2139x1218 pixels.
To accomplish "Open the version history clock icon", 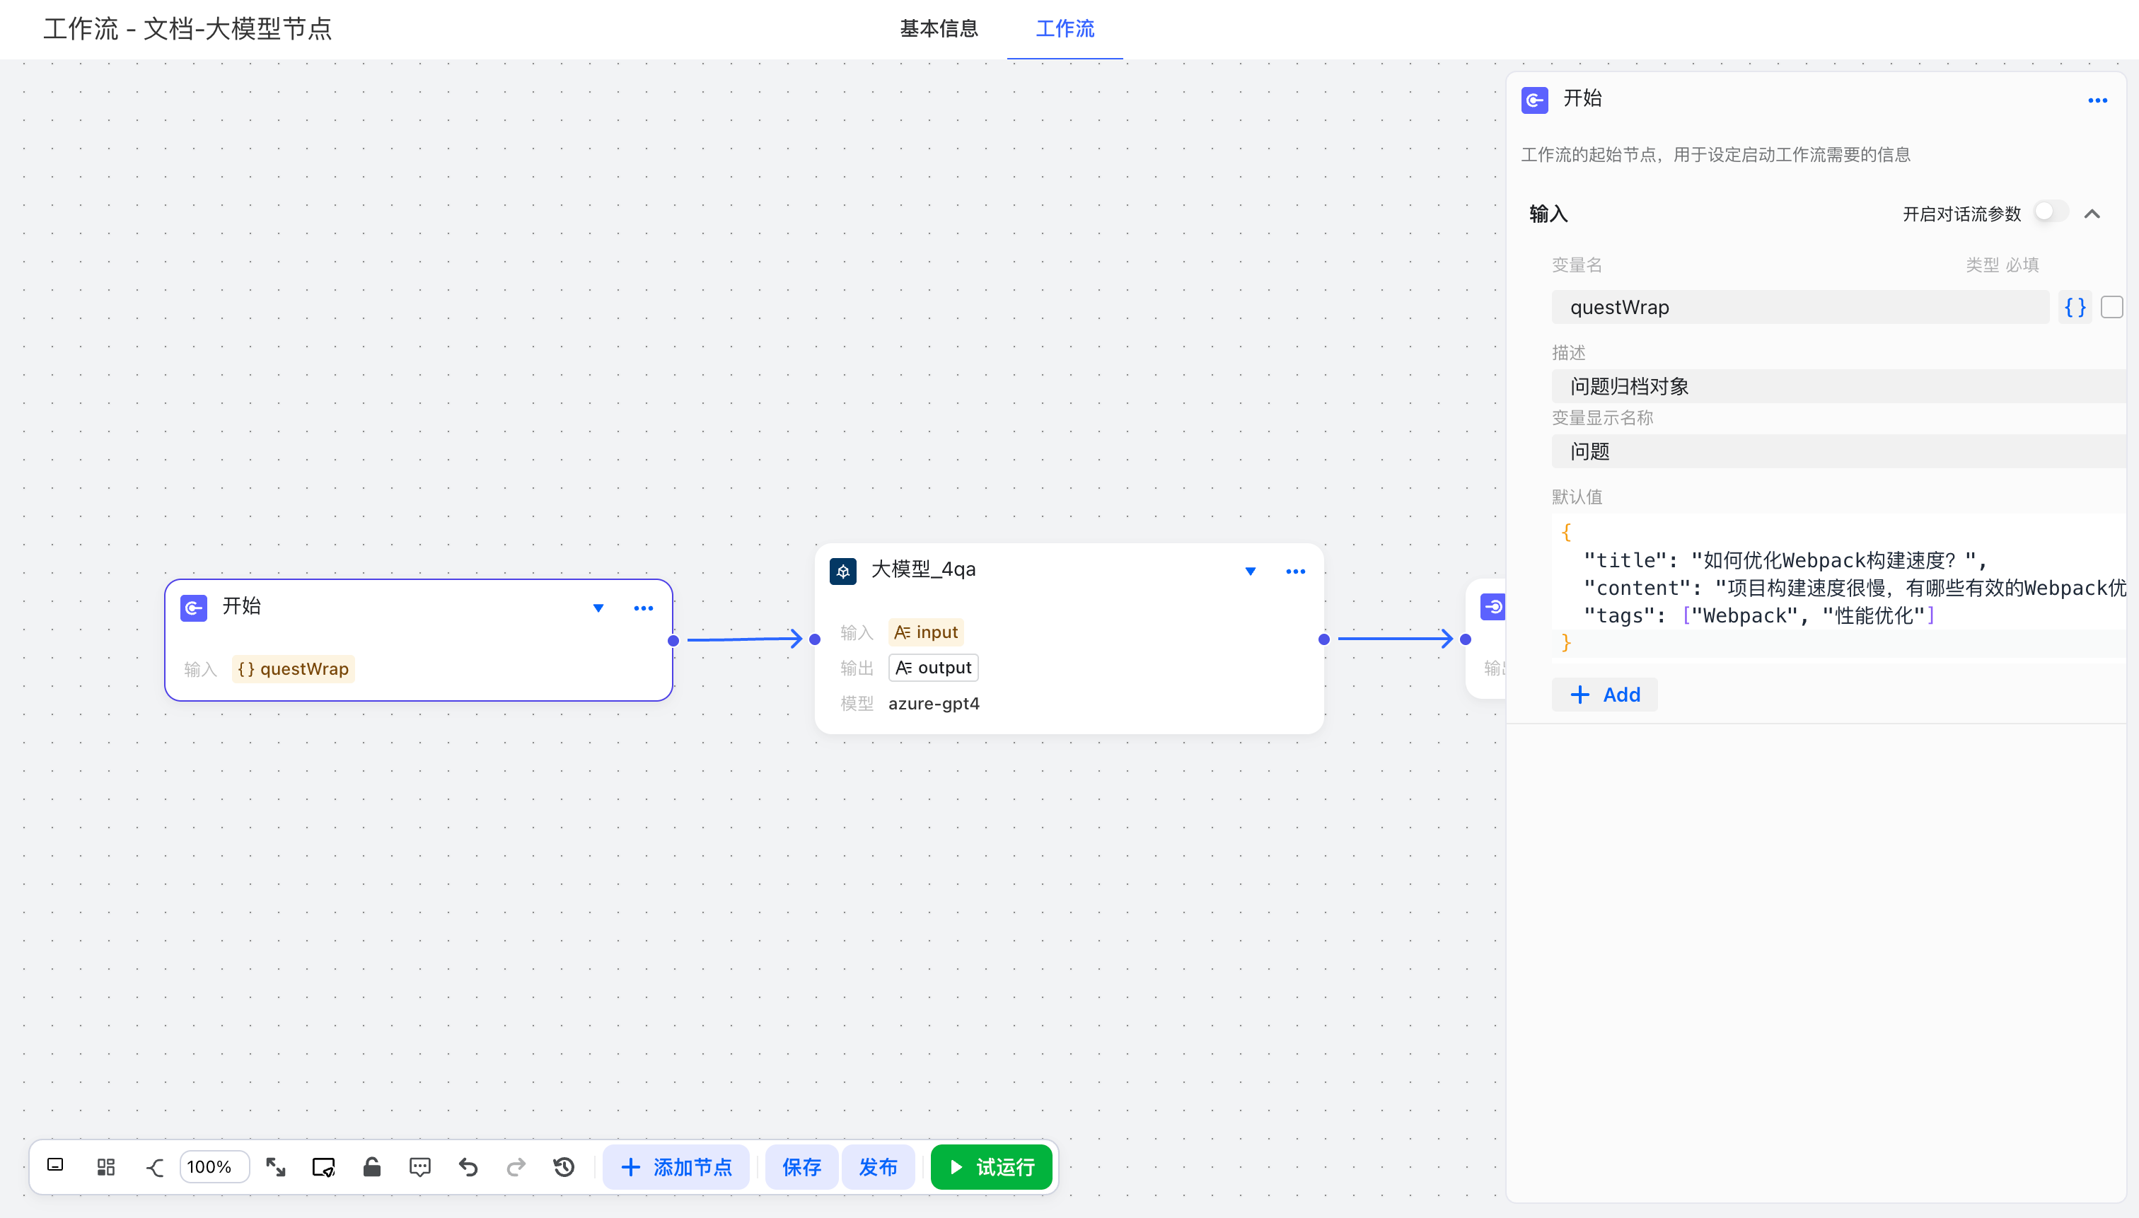I will (564, 1167).
